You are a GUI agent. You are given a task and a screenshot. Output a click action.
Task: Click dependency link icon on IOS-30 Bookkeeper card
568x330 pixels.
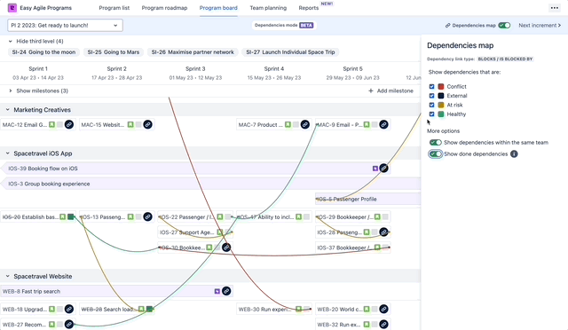(x=226, y=247)
